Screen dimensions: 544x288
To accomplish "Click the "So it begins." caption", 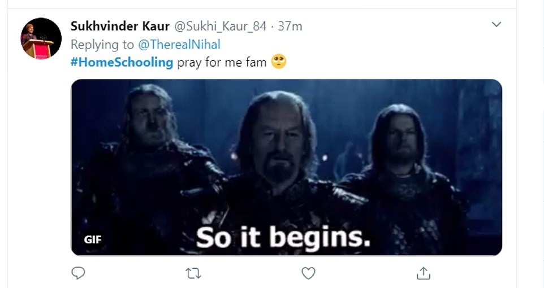I will [x=283, y=238].
